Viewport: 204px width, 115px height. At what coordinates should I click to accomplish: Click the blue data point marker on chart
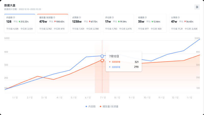(x=102, y=56)
